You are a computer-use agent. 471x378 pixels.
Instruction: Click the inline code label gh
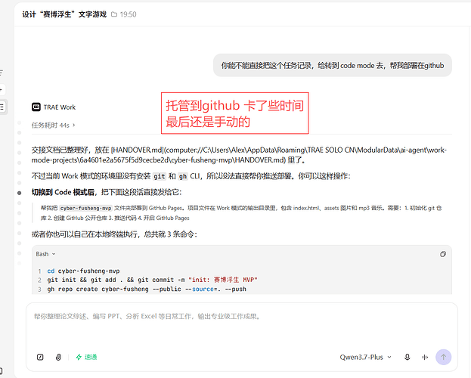[183, 176]
